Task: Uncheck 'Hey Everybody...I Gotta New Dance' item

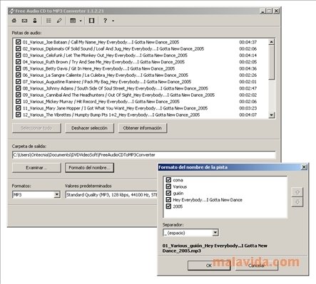Action: (168, 199)
